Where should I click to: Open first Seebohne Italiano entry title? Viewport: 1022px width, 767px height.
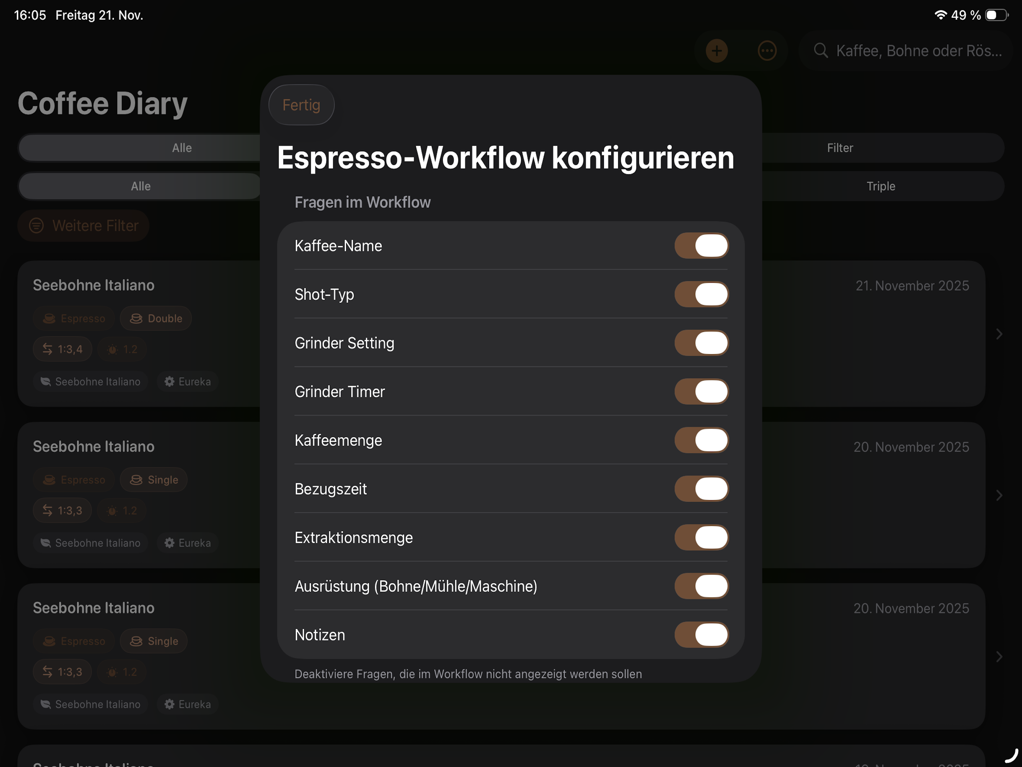pyautogui.click(x=93, y=285)
